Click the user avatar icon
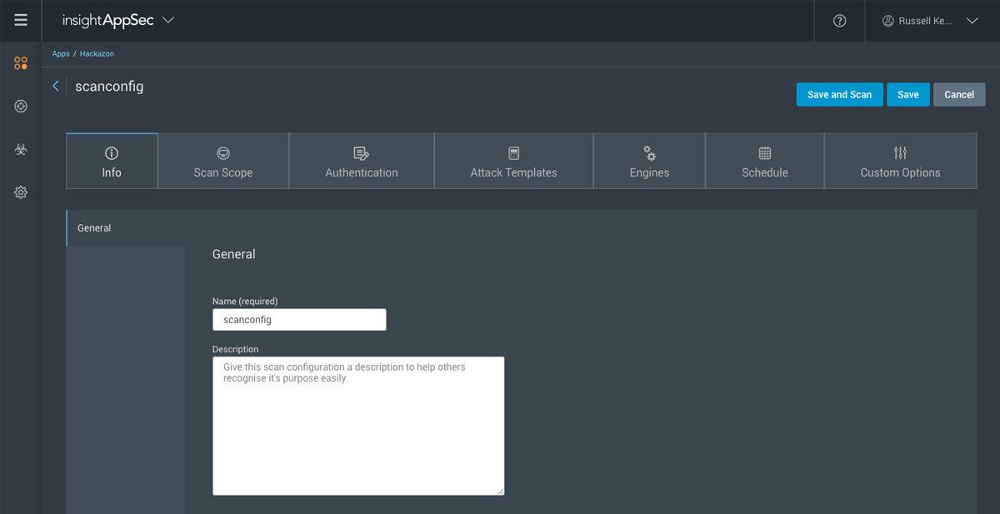Screen dimensions: 1000x514 (x=888, y=21)
